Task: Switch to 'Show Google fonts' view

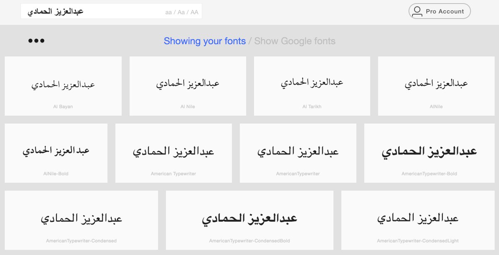Action: click(x=295, y=41)
